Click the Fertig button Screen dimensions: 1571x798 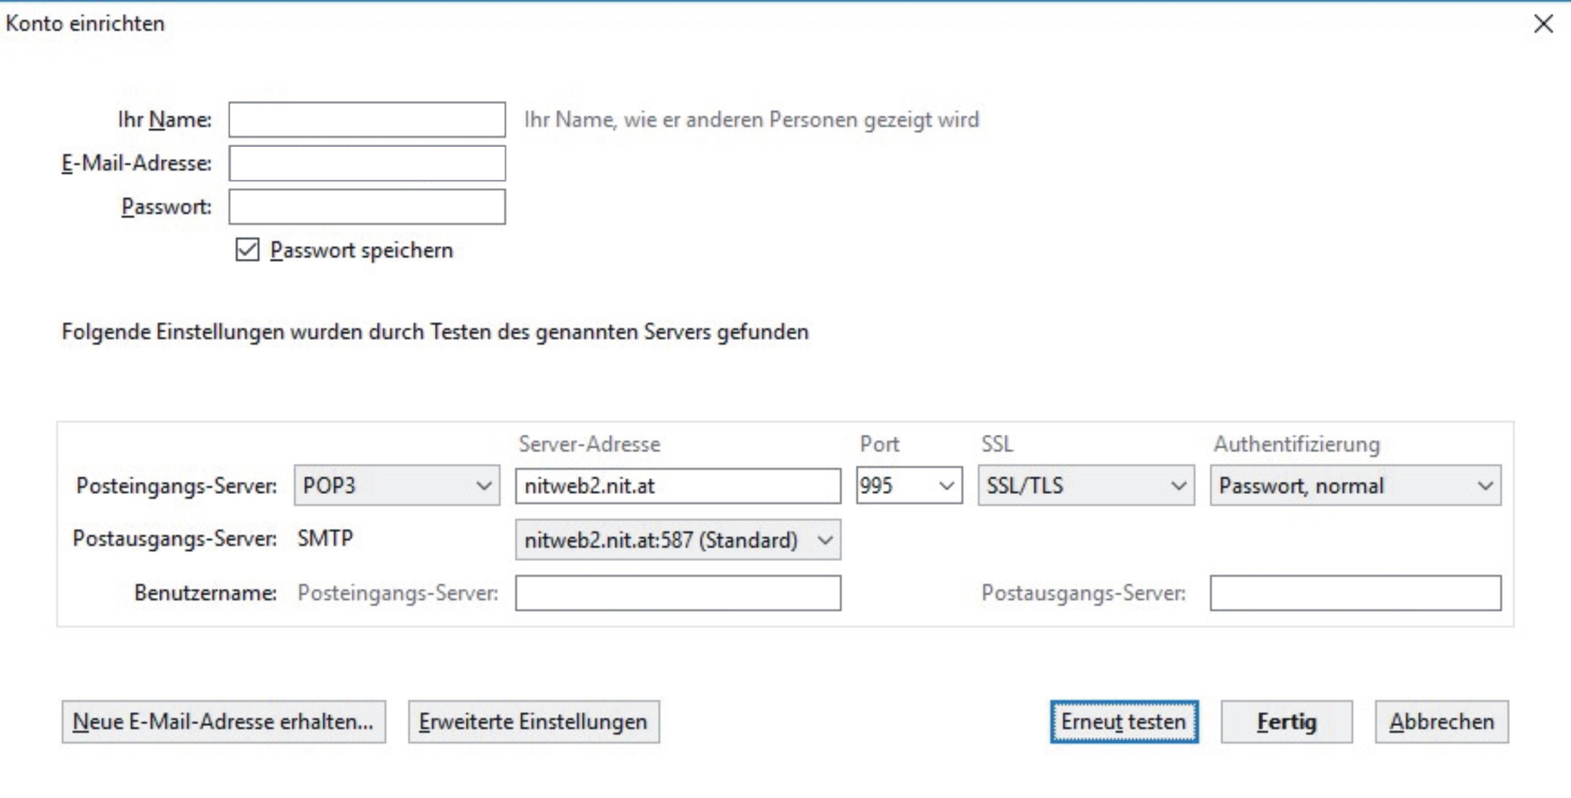(x=1286, y=722)
